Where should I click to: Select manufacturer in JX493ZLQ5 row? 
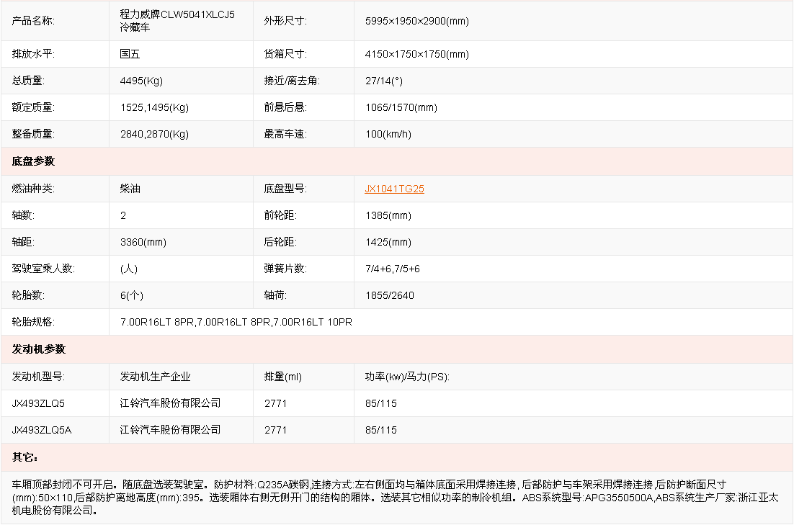click(x=171, y=403)
